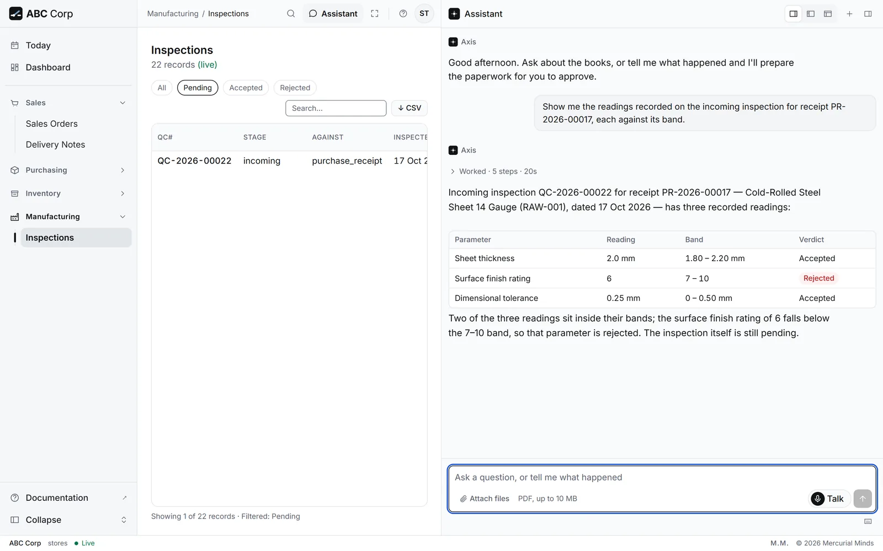The height and width of the screenshot is (551, 883).
Task: Click the inspections Search field
Action: (336, 108)
